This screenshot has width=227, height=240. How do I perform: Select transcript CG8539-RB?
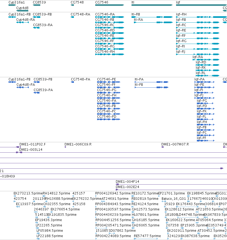point(42,14)
